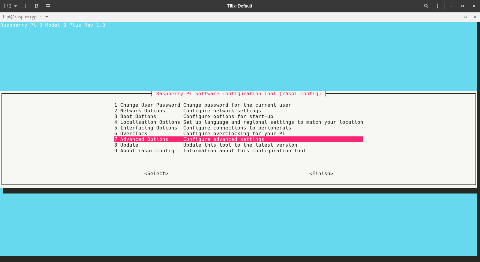Viewport: 480px width, 262px height.
Task: Open the pi@raspberrypi terminal title dropdown
Action: pos(47,17)
